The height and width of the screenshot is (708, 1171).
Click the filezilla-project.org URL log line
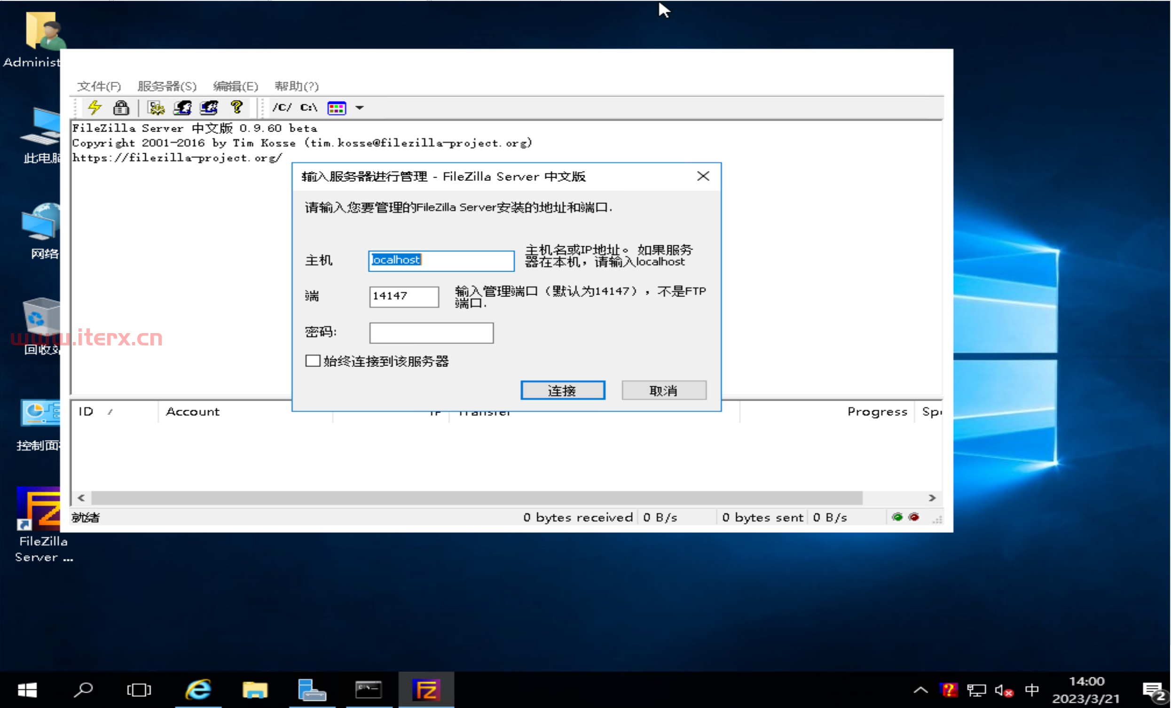tap(177, 158)
